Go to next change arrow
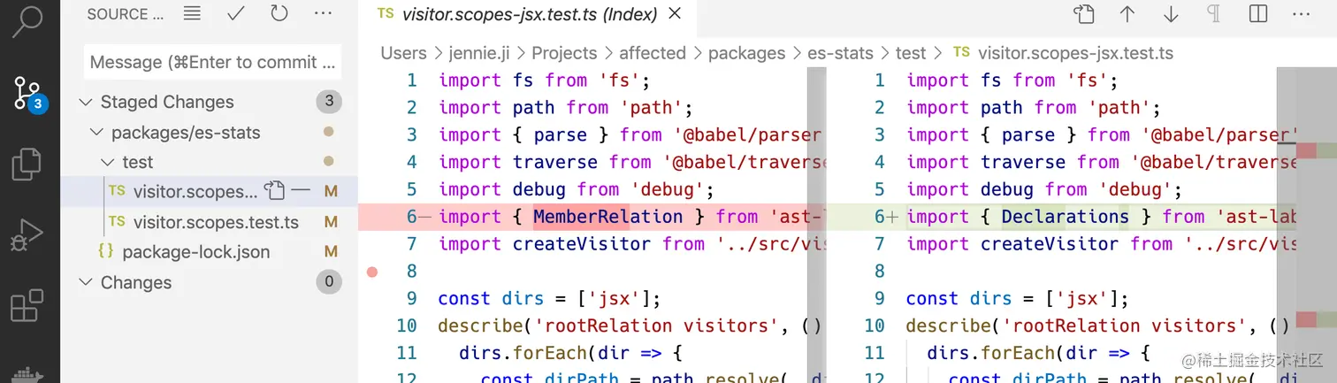The width and height of the screenshot is (1337, 383). click(1171, 14)
